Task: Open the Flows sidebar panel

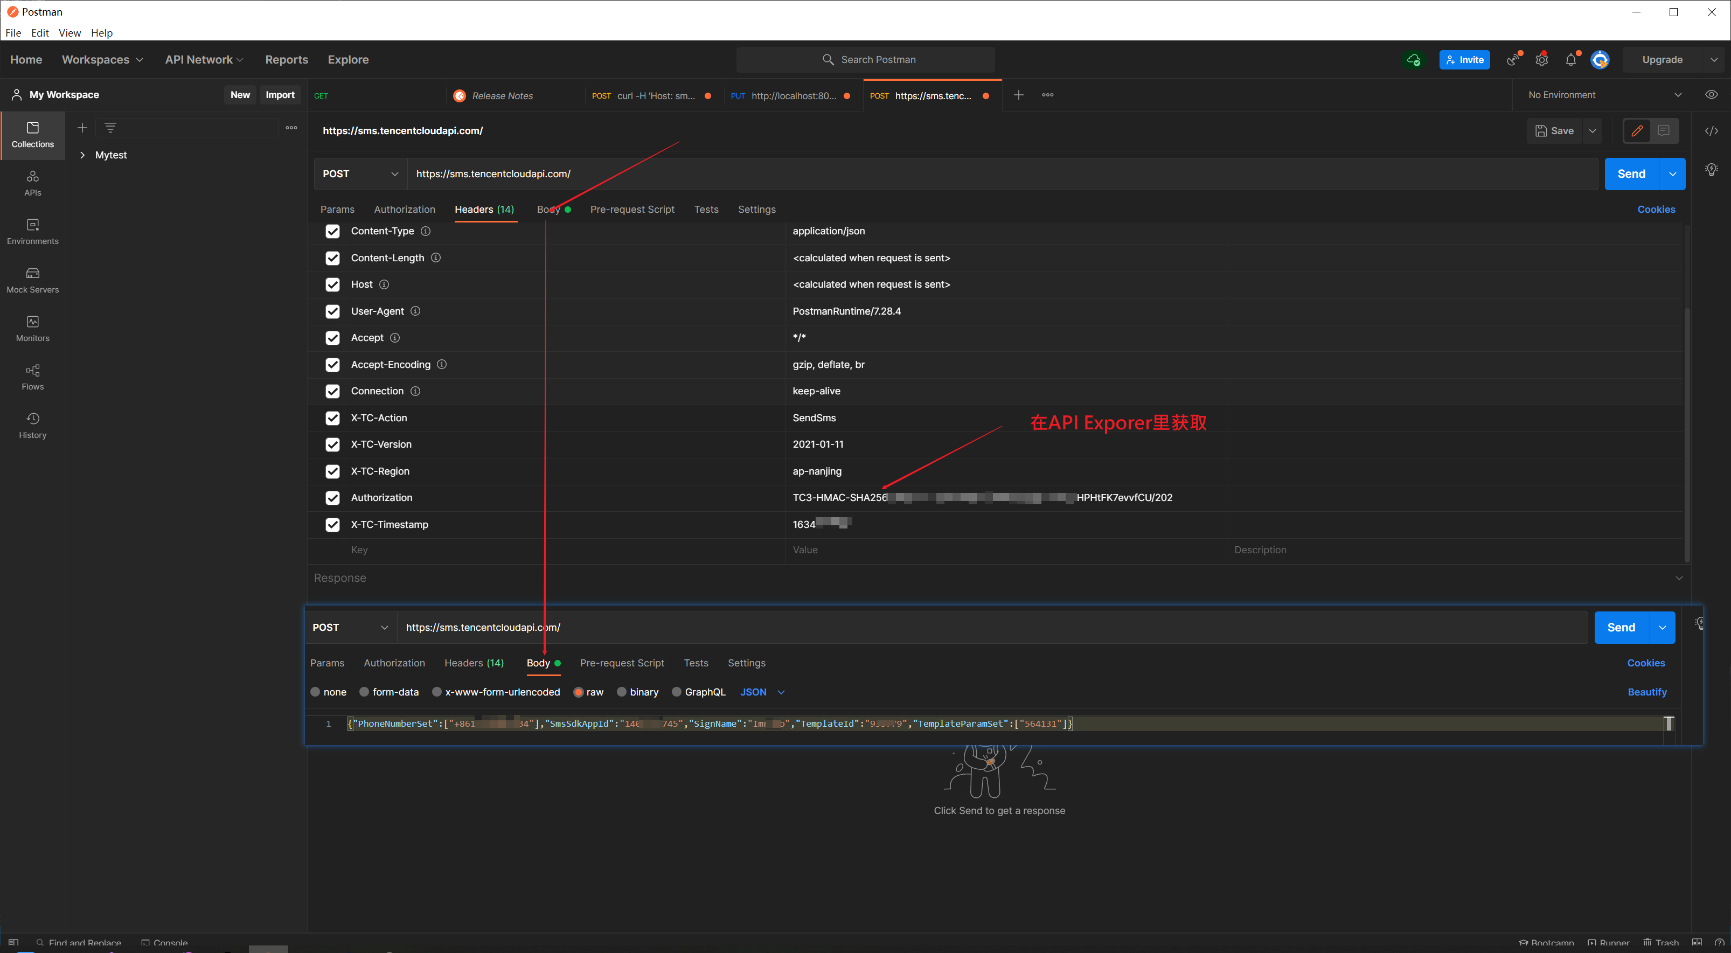Action: (32, 377)
